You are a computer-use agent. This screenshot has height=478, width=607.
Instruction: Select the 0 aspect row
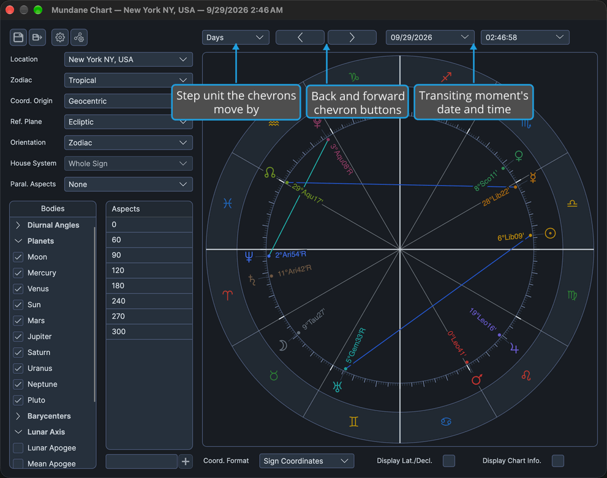[x=149, y=225]
